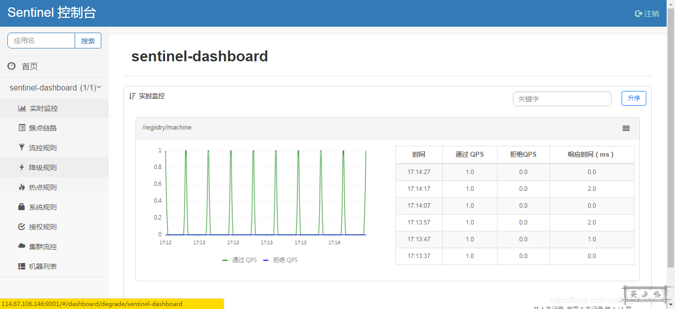
Task: Select the 17:14:17 time cell
Action: pyautogui.click(x=419, y=189)
